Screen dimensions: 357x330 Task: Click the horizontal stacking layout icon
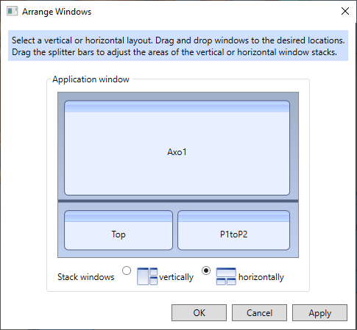coord(226,276)
